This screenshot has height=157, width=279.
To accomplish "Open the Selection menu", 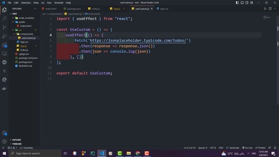I will [26, 3].
